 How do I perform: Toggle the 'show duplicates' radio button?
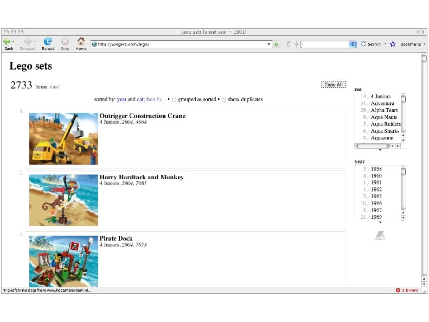(224, 100)
